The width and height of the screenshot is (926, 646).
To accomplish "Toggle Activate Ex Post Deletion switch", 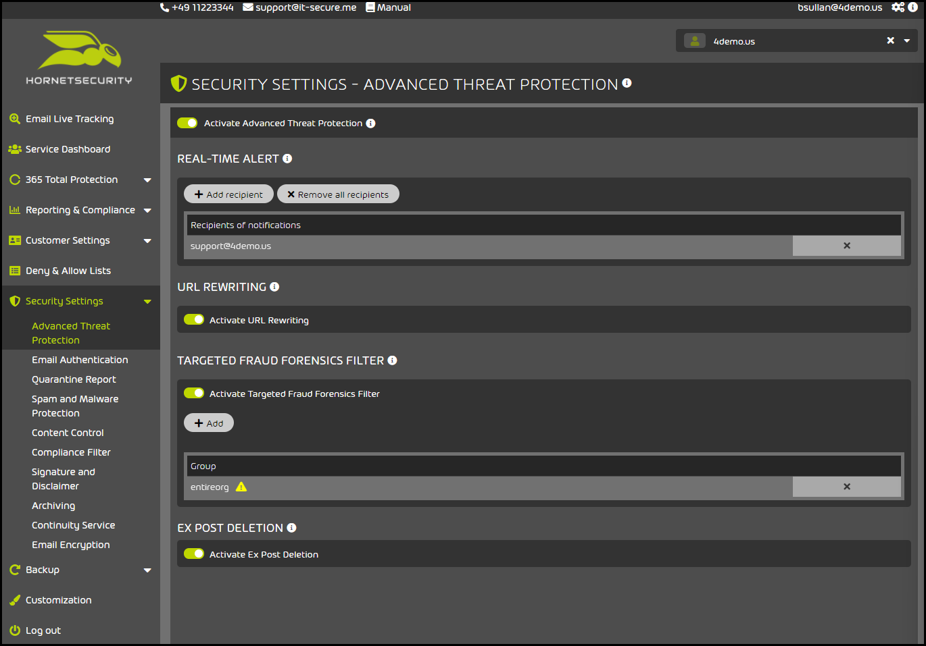I will [194, 554].
